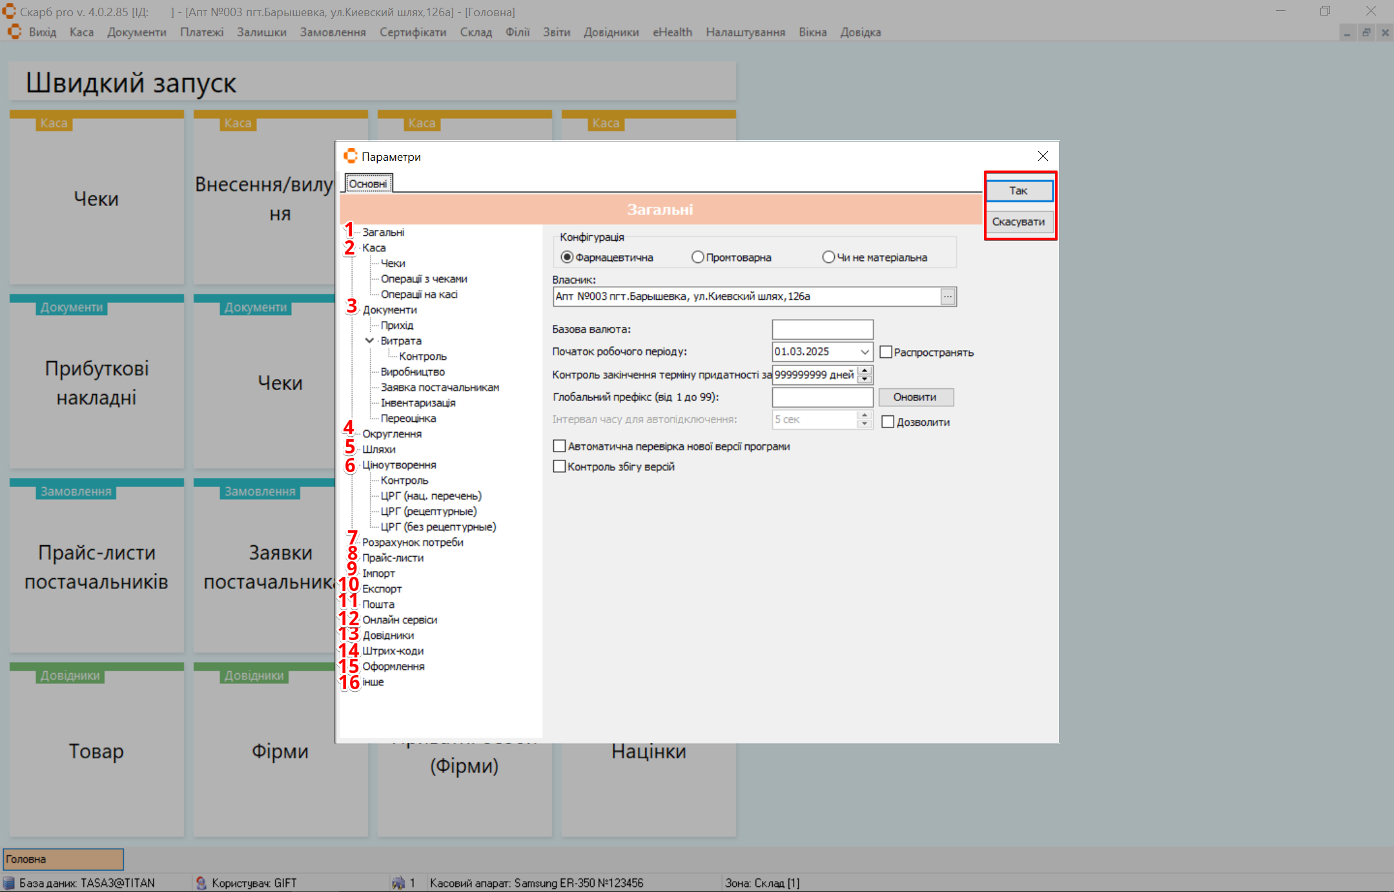1394x892 pixels.
Task: Restore the inner MDI child window
Action: point(1366,32)
